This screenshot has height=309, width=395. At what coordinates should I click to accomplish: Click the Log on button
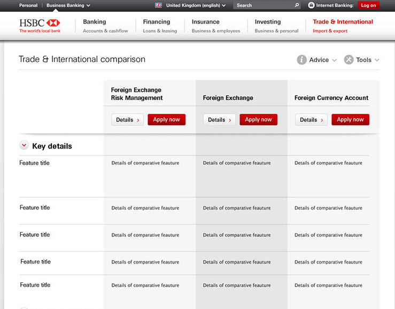(368, 5)
